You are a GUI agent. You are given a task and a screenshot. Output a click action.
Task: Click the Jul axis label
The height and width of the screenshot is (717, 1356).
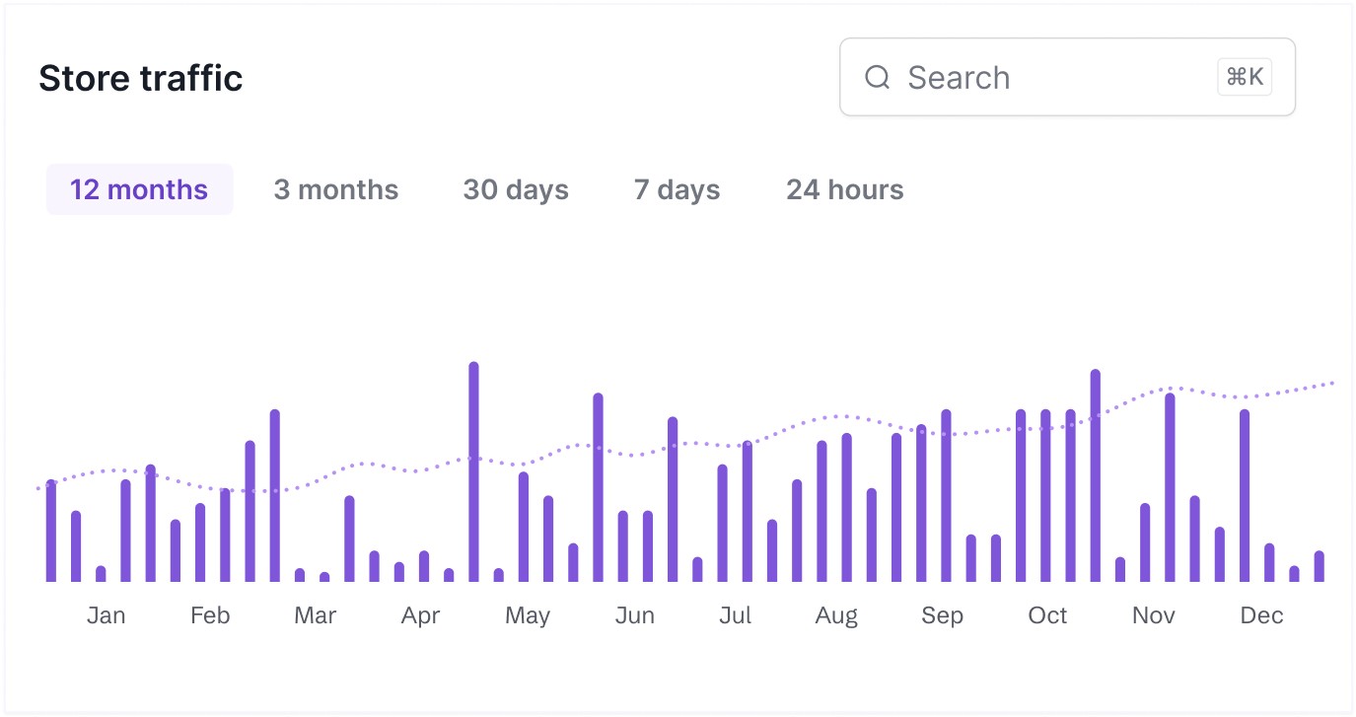735,615
